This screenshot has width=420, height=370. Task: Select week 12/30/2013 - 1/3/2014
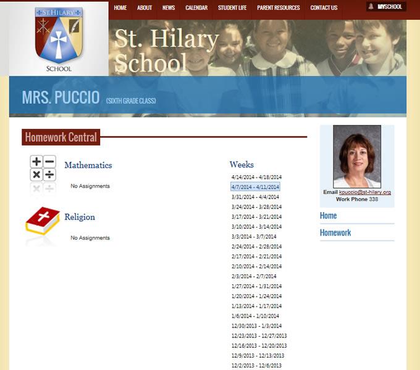[x=256, y=326]
